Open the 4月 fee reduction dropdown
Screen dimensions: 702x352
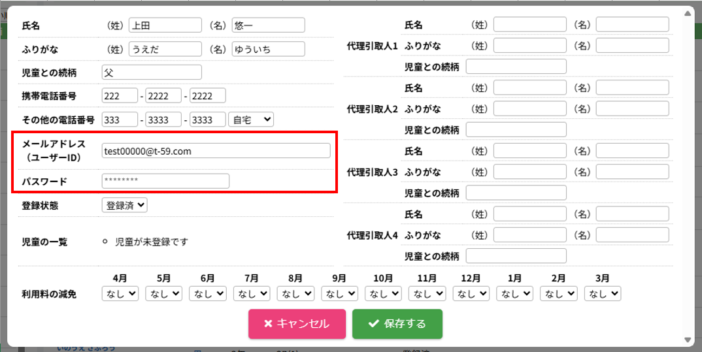point(120,294)
